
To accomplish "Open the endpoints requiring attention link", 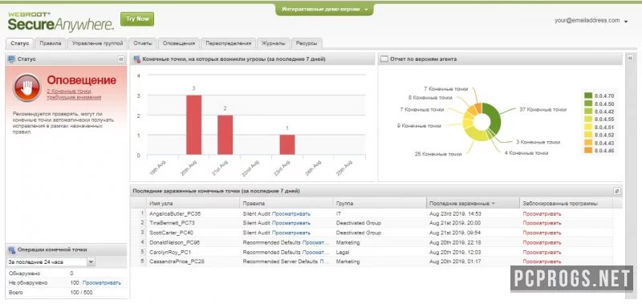I will (x=74, y=95).
